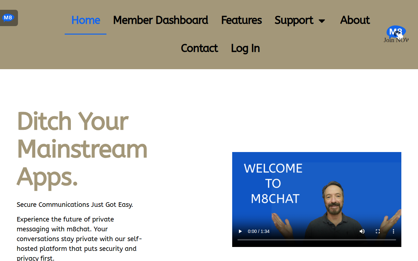Click the paragraph starting 'Experience the future'
Image resolution: width=418 pixels, height=261 pixels.
click(79, 238)
